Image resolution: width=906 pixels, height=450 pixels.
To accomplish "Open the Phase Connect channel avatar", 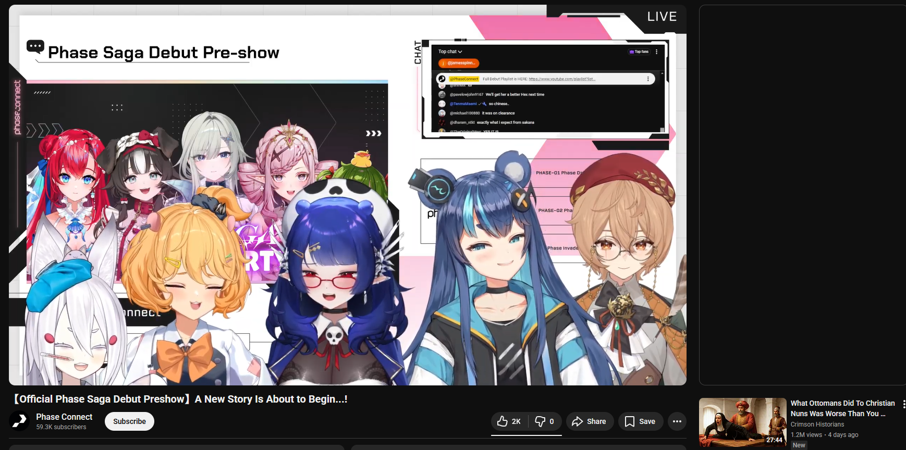I will point(20,421).
